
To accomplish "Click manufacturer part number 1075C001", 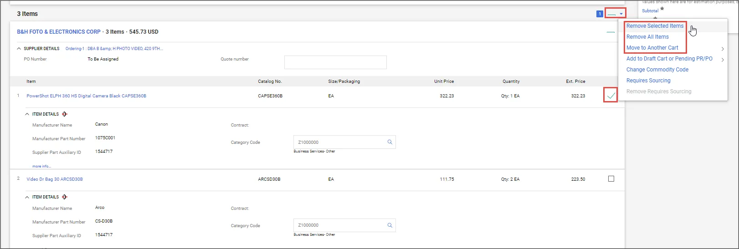I will [105, 138].
